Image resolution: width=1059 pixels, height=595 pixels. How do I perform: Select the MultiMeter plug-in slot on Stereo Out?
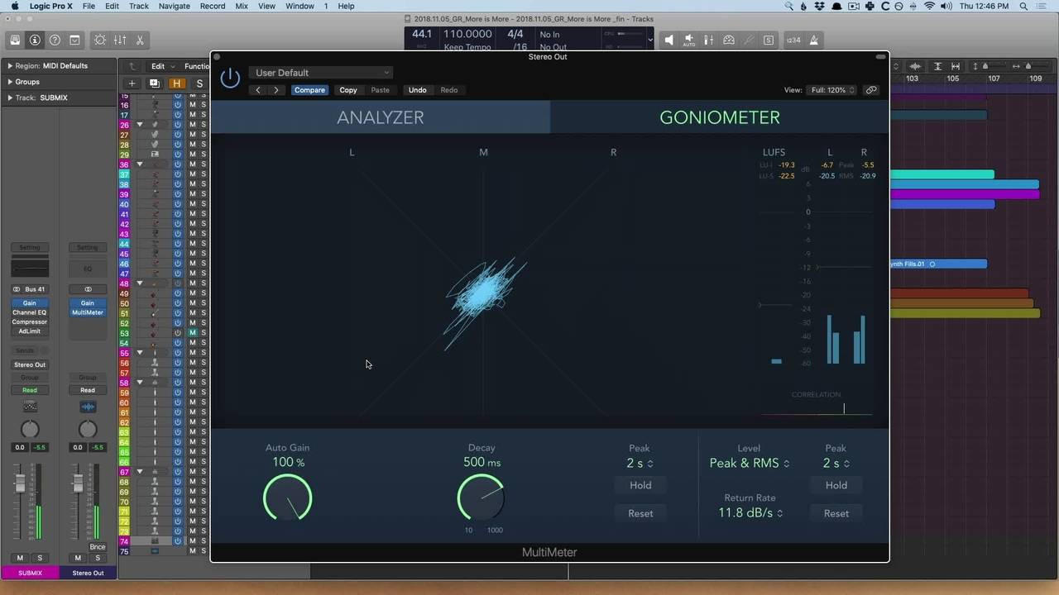[88, 312]
